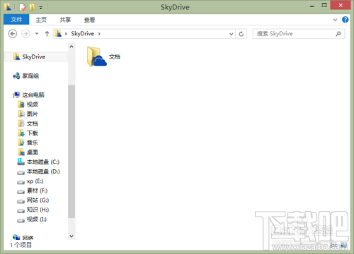
Task: Open the recent locations dropdown arrow
Action: (x=37, y=34)
